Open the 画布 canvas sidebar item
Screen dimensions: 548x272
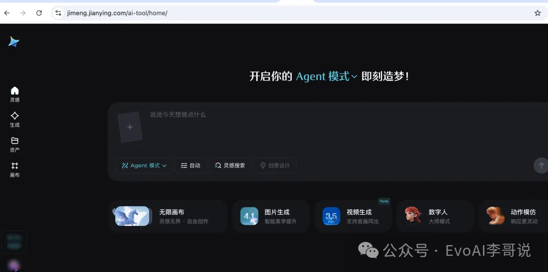point(15,170)
